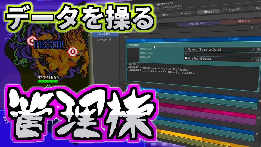Image resolution: width=261 pixels, height=147 pixels.
Task: Select the Say mode in element 1
Action: (x=143, y=89)
